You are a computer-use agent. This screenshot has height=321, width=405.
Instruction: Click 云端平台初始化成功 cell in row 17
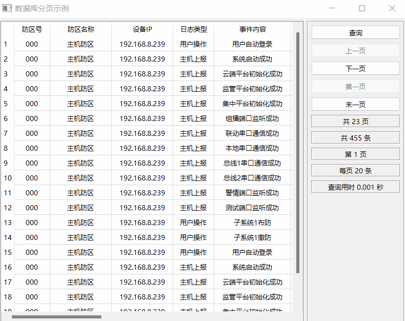(x=252, y=282)
